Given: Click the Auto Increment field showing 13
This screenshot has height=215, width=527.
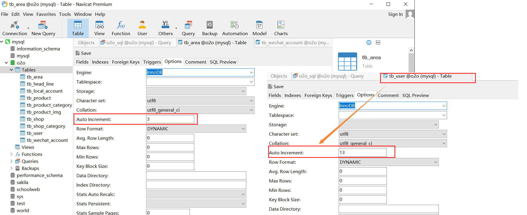Looking at the screenshot, I should pyautogui.click(x=363, y=153).
